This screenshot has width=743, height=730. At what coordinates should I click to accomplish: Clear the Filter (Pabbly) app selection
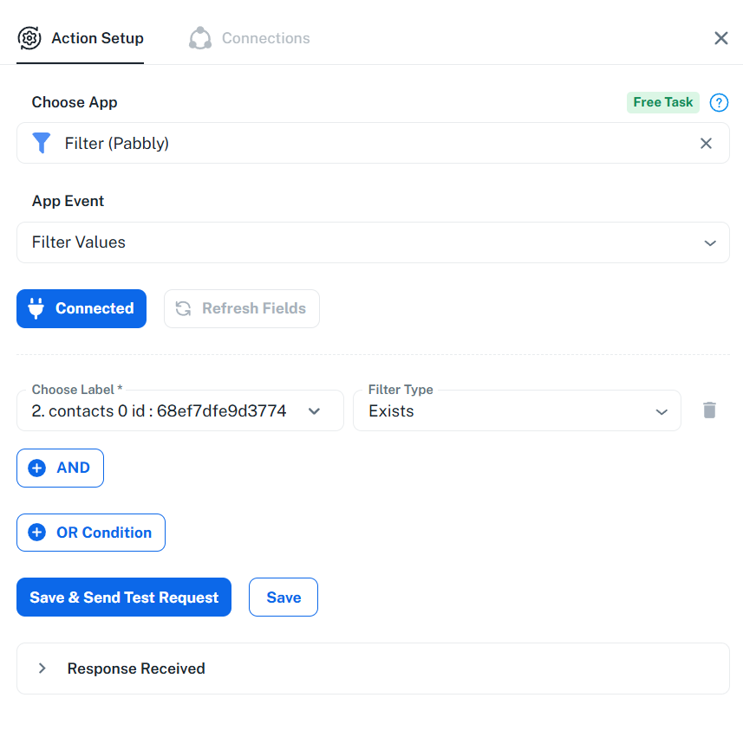point(706,144)
